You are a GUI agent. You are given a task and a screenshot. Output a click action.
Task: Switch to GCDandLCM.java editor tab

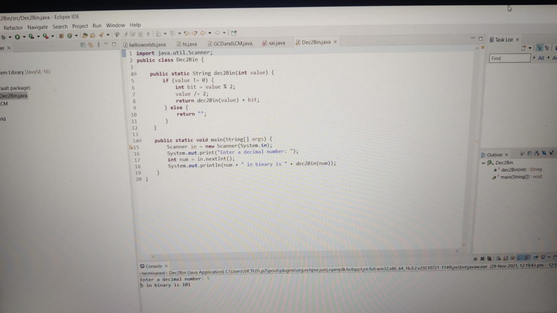230,44
